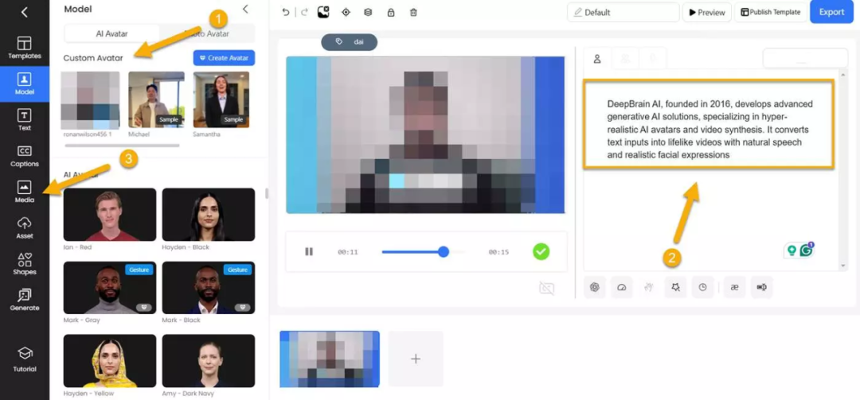Image resolution: width=860 pixels, height=400 pixels.
Task: Undo the last action
Action: (286, 12)
